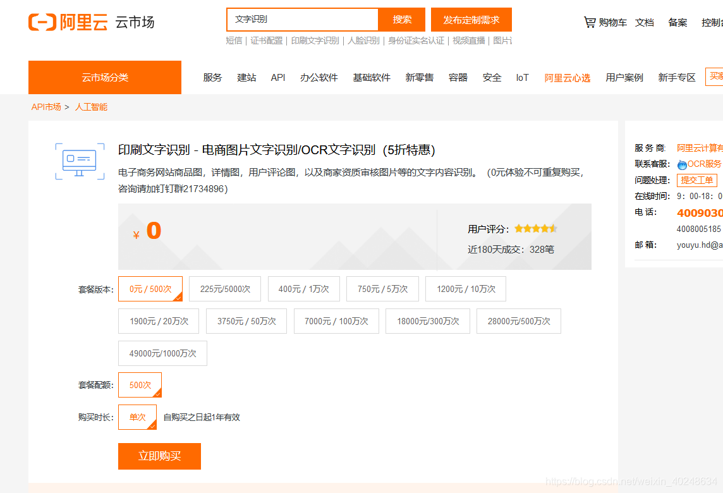Select the 750元 / 5万次 package
The height and width of the screenshot is (493, 723).
click(383, 289)
